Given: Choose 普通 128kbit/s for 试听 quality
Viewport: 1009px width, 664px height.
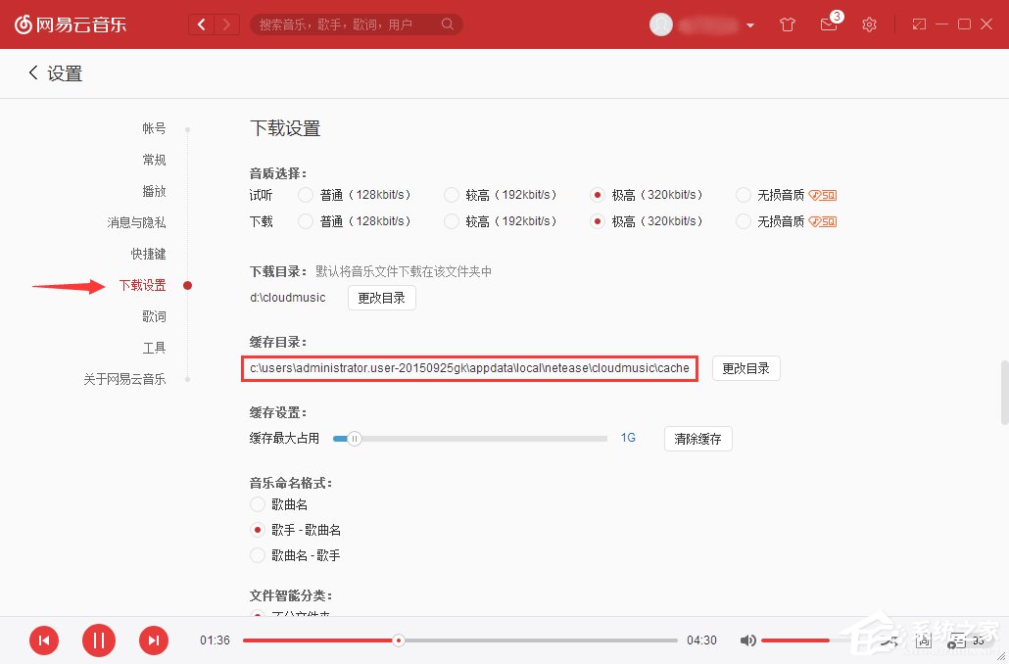Looking at the screenshot, I should 304,194.
